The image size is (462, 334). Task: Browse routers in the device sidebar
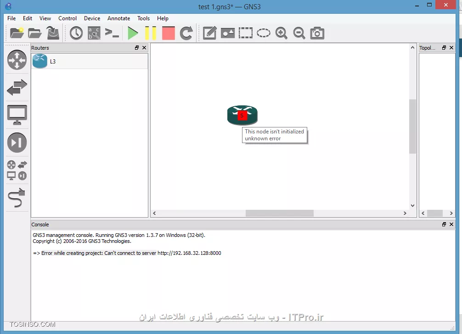pyautogui.click(x=17, y=60)
